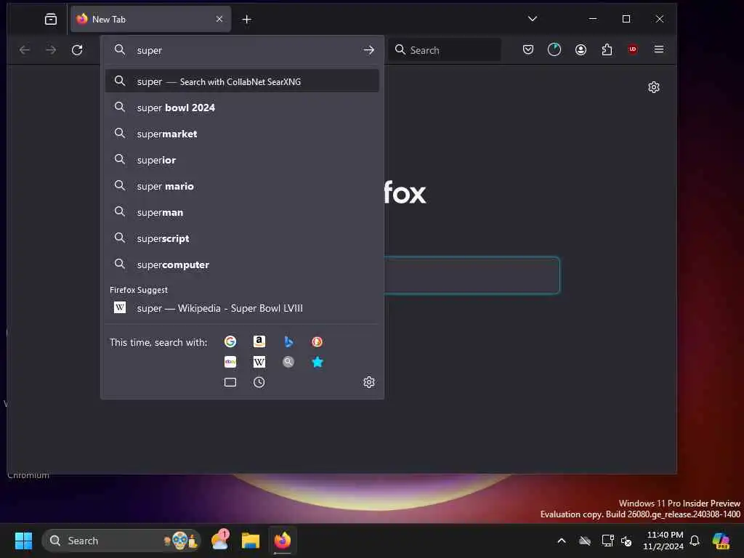The image size is (744, 558).
Task: Open the muted volume tray icon
Action: point(626,541)
